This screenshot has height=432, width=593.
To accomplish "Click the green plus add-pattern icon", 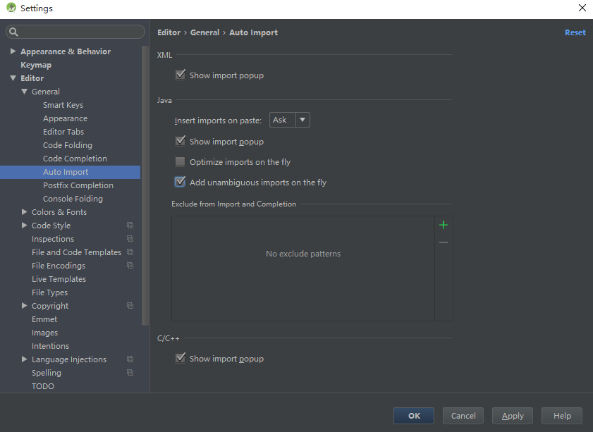I will click(444, 225).
